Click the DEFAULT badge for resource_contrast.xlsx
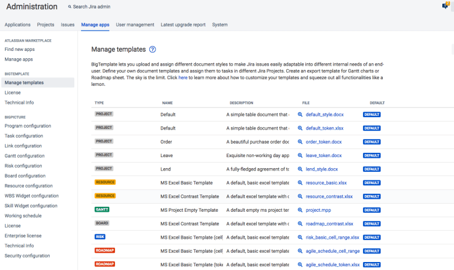This screenshot has height=270, width=454. (372, 196)
